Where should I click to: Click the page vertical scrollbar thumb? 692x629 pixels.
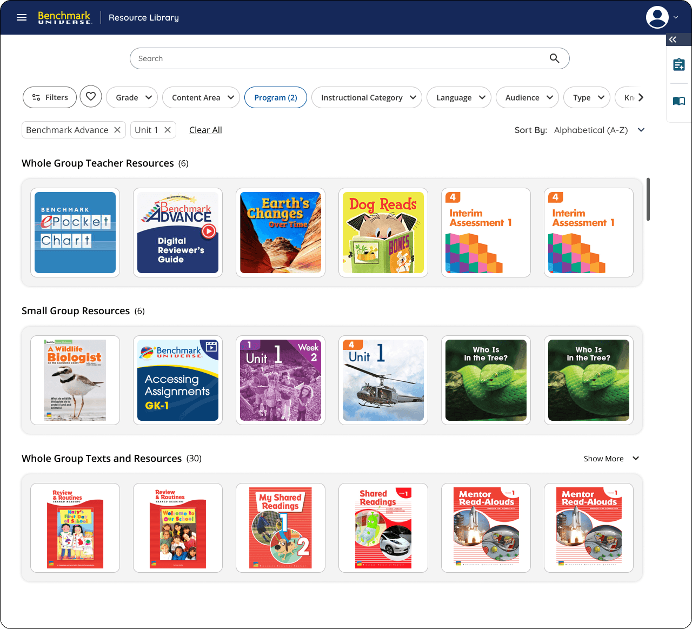click(x=648, y=199)
